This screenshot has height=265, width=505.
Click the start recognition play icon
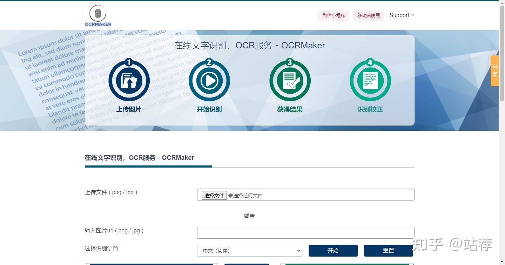tap(209, 80)
